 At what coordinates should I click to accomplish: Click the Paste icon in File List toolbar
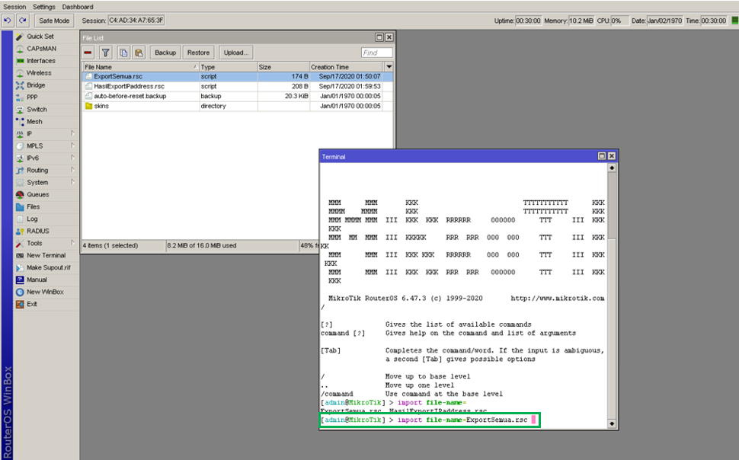click(139, 53)
